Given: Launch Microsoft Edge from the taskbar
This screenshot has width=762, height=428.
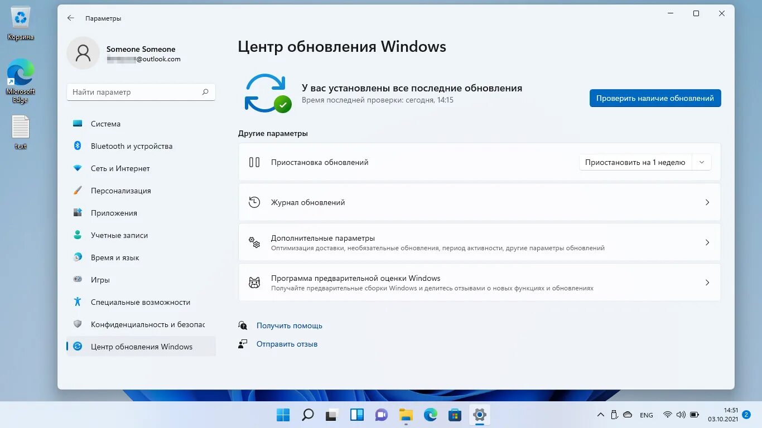Looking at the screenshot, I should click(x=431, y=415).
